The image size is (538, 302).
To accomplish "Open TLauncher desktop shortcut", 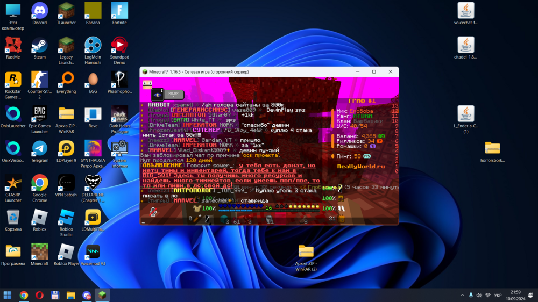I will click(66, 14).
